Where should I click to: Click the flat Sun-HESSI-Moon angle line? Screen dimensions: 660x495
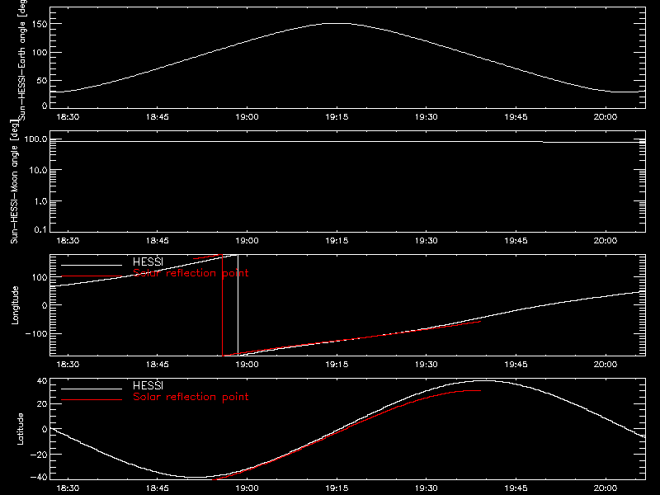point(347,142)
